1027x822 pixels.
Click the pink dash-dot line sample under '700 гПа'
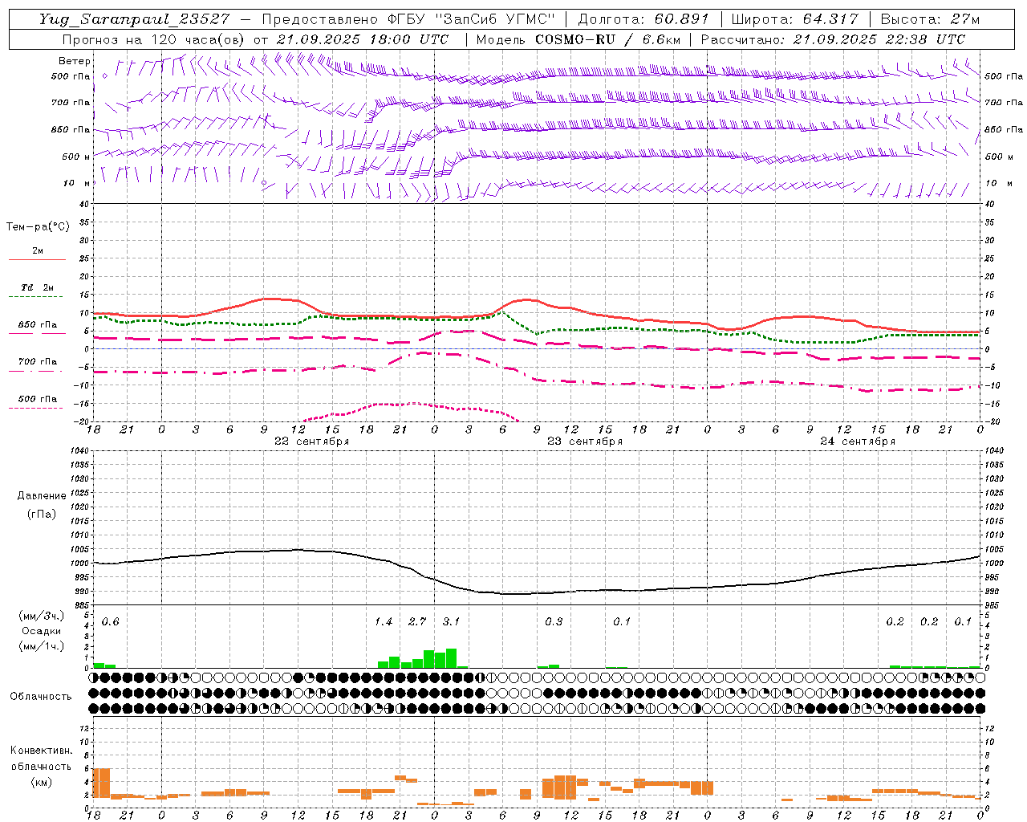[x=35, y=372]
